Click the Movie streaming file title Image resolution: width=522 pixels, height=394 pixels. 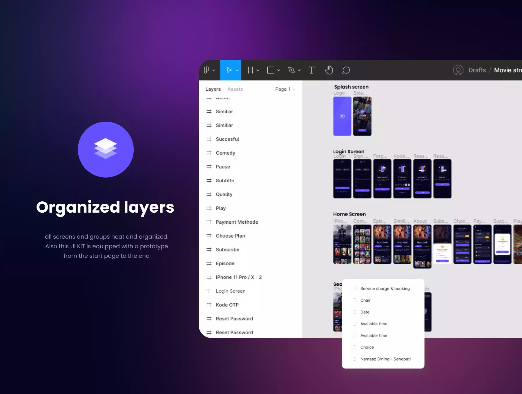click(x=508, y=70)
